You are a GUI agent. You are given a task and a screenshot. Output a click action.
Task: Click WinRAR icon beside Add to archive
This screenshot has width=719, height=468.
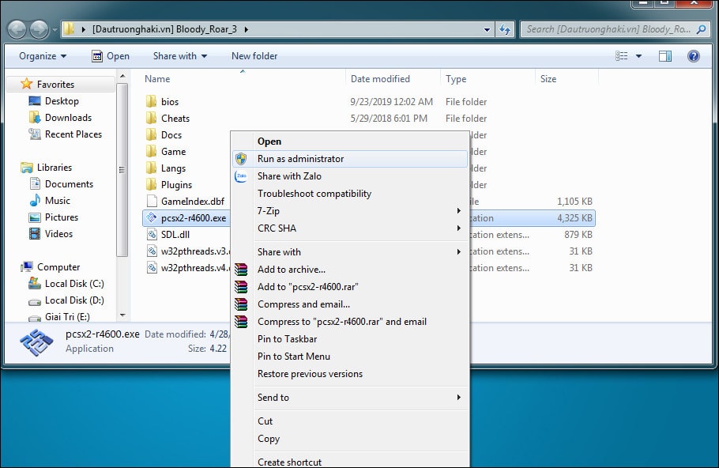tap(241, 270)
